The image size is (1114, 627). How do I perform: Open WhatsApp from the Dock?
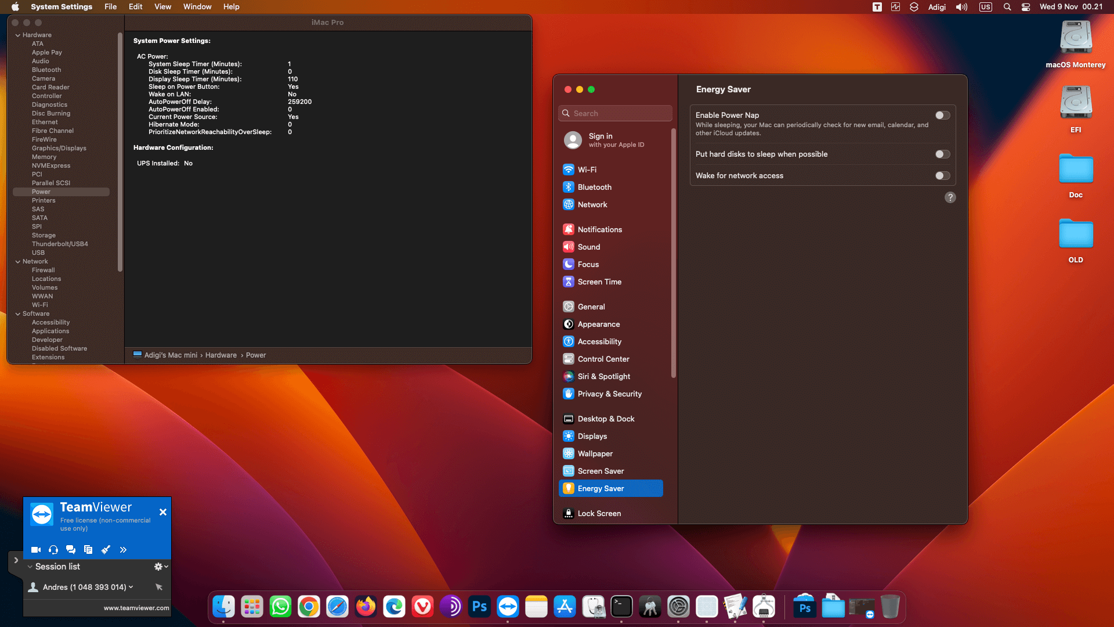click(280, 607)
